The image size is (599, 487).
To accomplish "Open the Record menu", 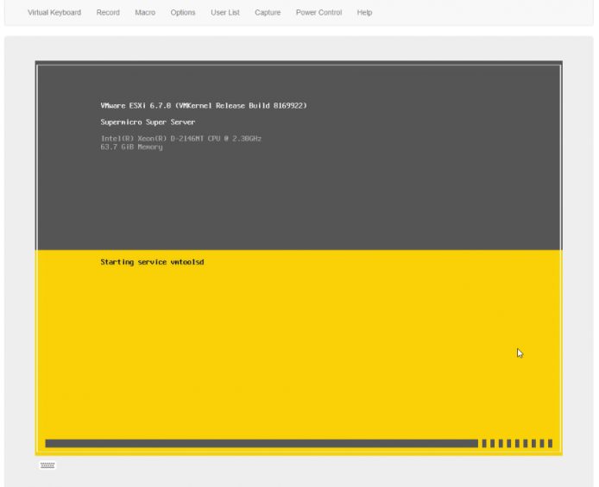I will [108, 13].
